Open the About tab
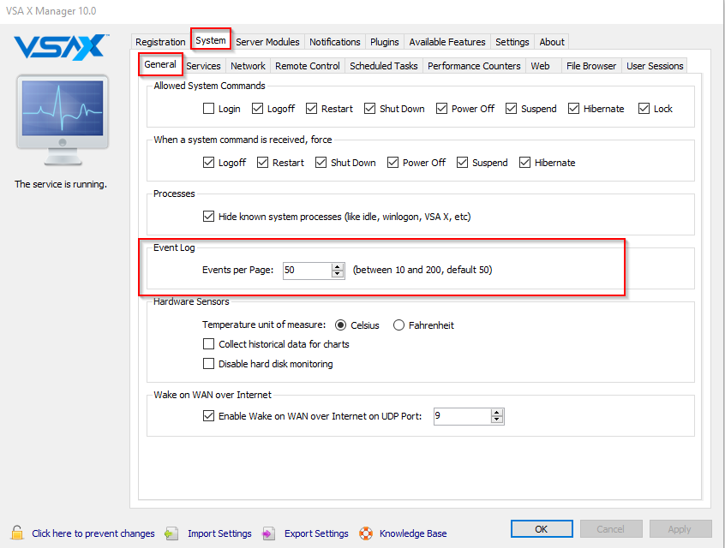This screenshot has height=548, width=725. 552,42
